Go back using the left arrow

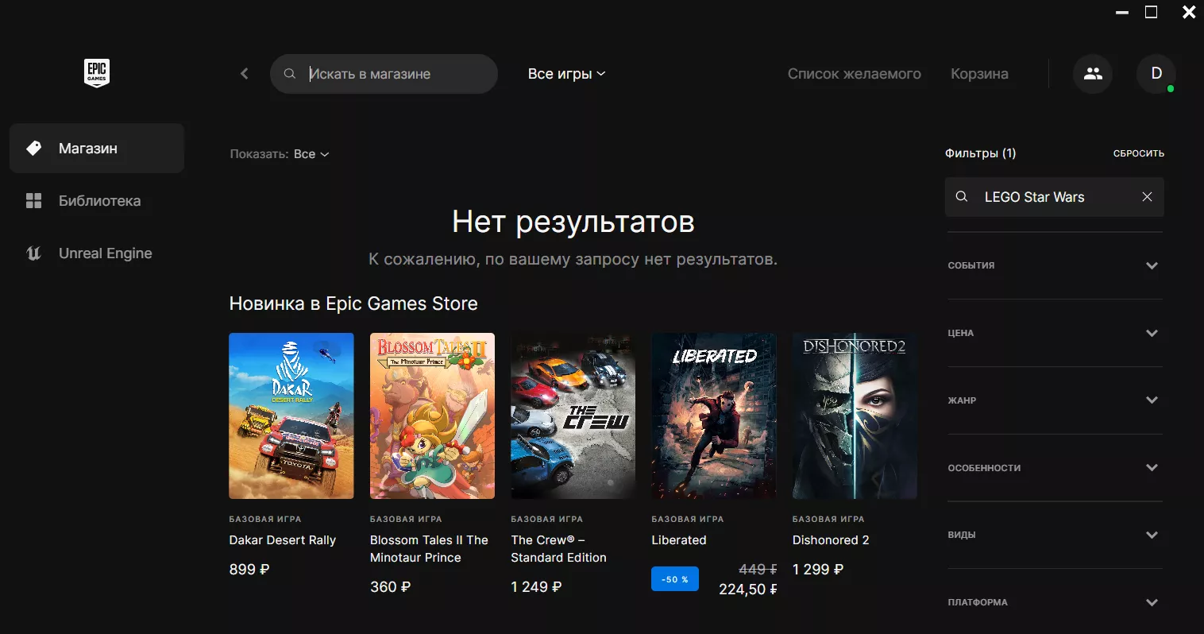pyautogui.click(x=245, y=74)
